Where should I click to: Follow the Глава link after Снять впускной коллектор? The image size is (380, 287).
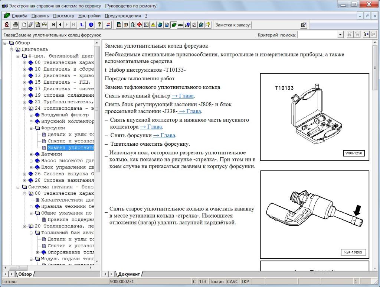click(151, 127)
